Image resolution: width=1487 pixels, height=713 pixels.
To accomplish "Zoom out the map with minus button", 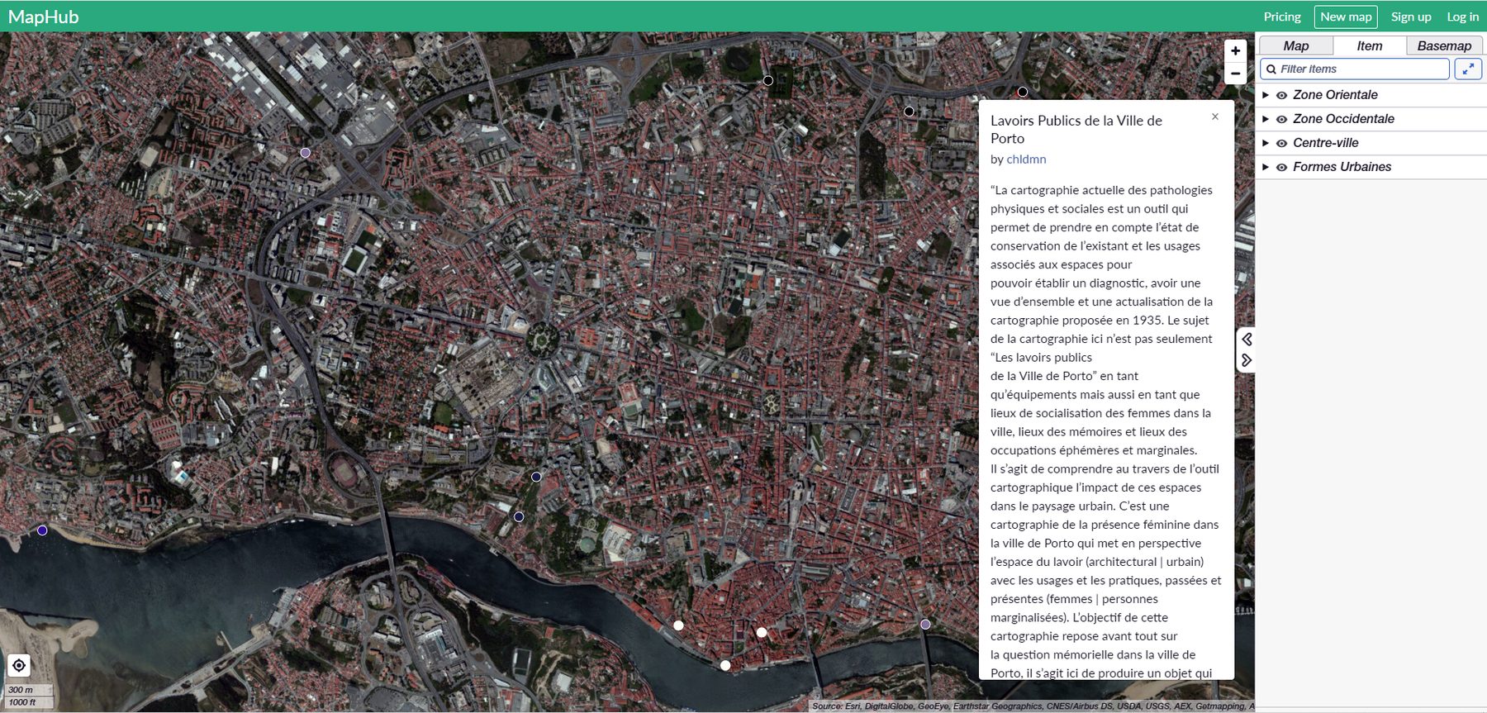I will pos(1235,74).
